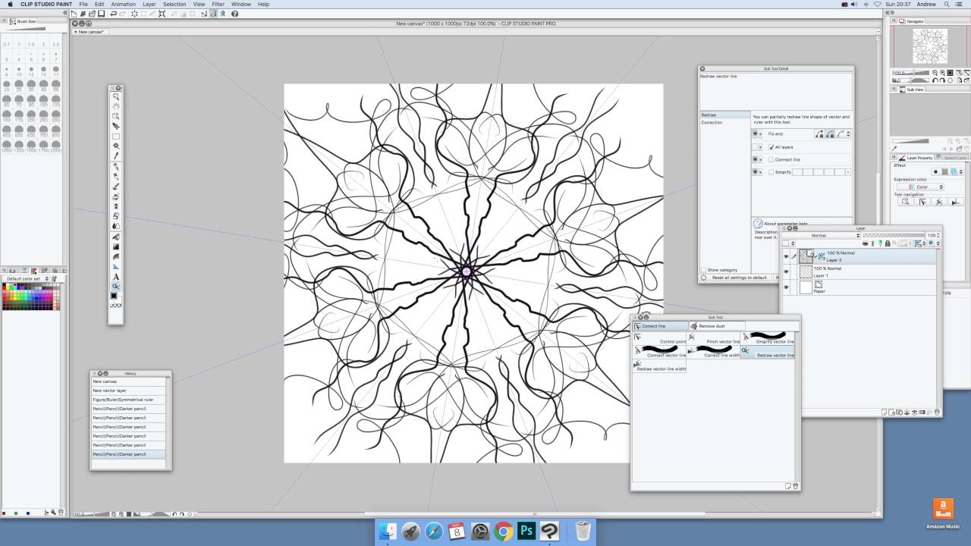Click the help question mark in command bar
971x546 pixels.
[234, 14]
